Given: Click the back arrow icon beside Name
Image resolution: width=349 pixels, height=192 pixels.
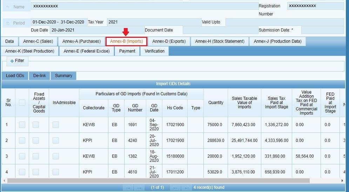Looking at the screenshot, I should (x=8, y=7).
